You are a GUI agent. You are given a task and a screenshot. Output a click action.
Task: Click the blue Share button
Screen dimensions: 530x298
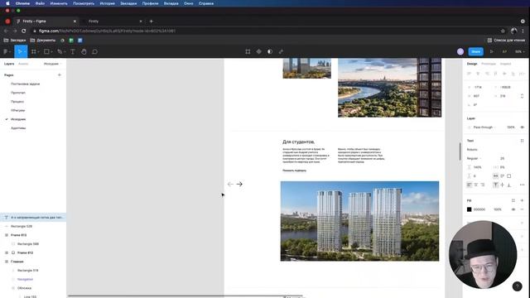click(x=475, y=51)
